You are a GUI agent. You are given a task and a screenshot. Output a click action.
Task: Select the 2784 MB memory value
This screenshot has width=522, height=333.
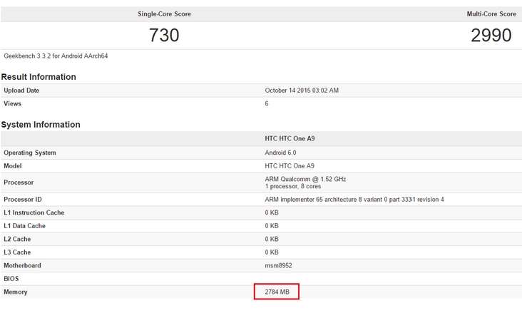[x=277, y=292]
